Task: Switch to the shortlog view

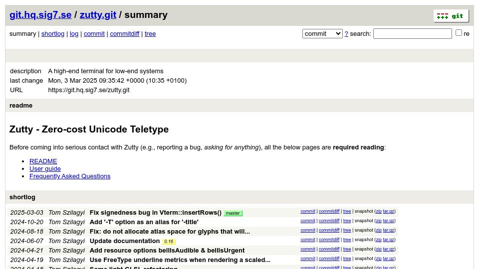Action: pyautogui.click(x=53, y=34)
